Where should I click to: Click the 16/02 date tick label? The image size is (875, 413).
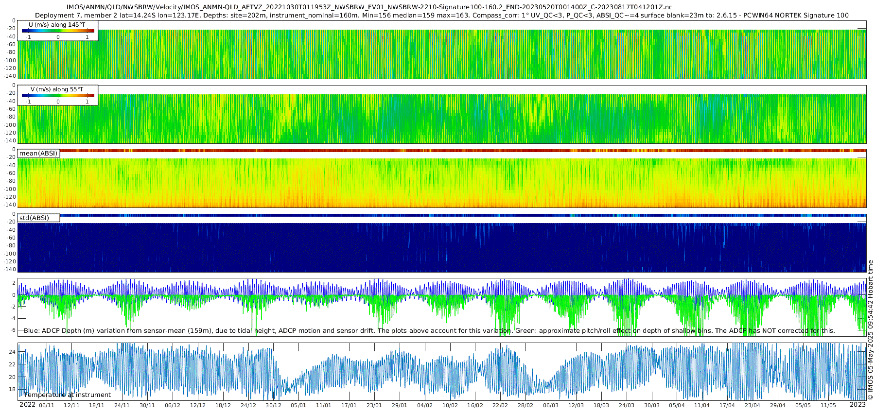[x=475, y=405]
